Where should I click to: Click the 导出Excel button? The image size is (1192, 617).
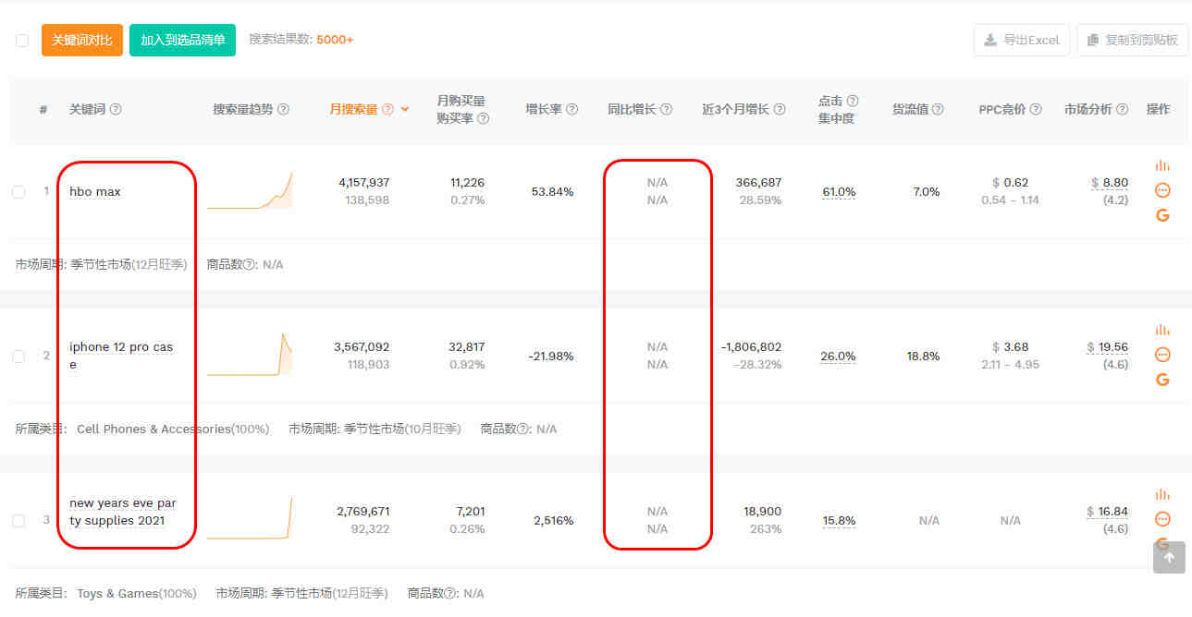(1022, 40)
